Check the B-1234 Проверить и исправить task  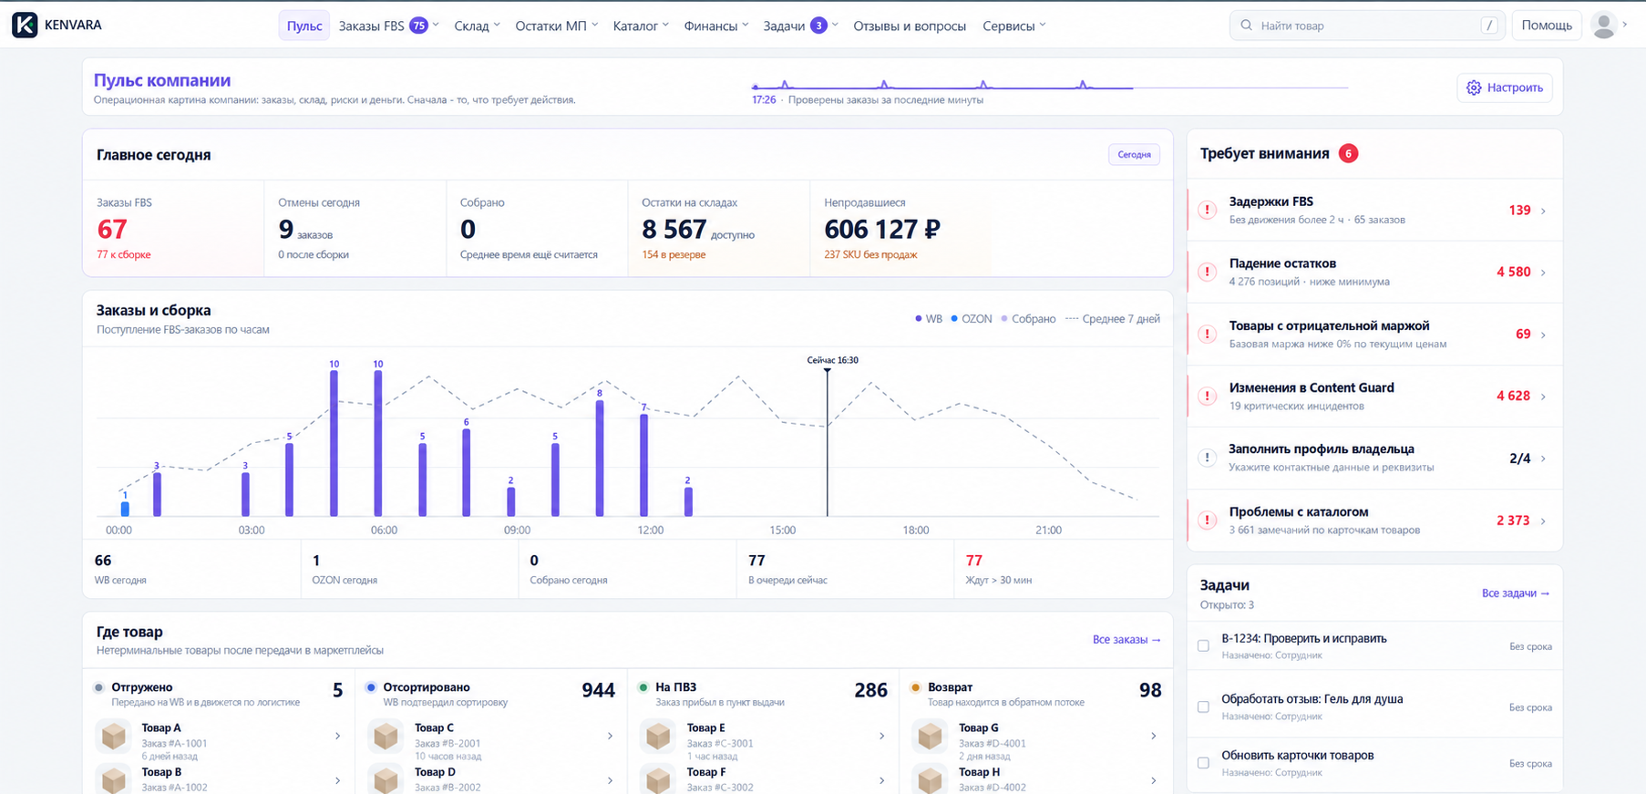1203,645
